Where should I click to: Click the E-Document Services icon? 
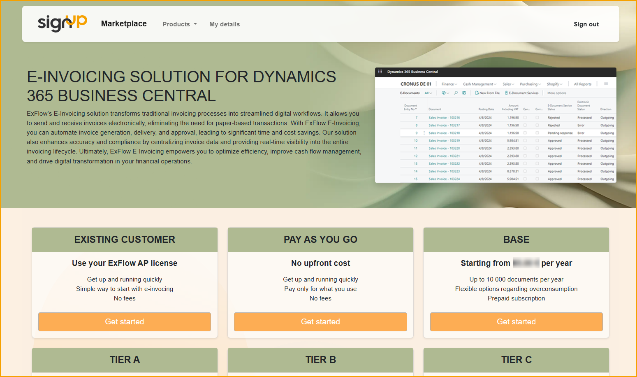pos(507,93)
